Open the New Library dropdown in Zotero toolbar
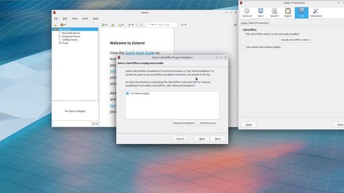The image size is (344, 193). pyautogui.click(x=63, y=25)
